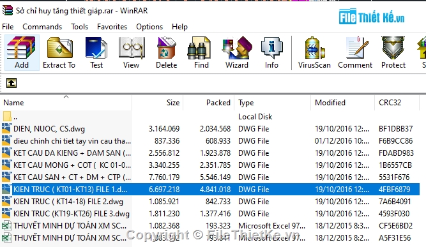Click the parent folder '..' icon

tap(7, 116)
